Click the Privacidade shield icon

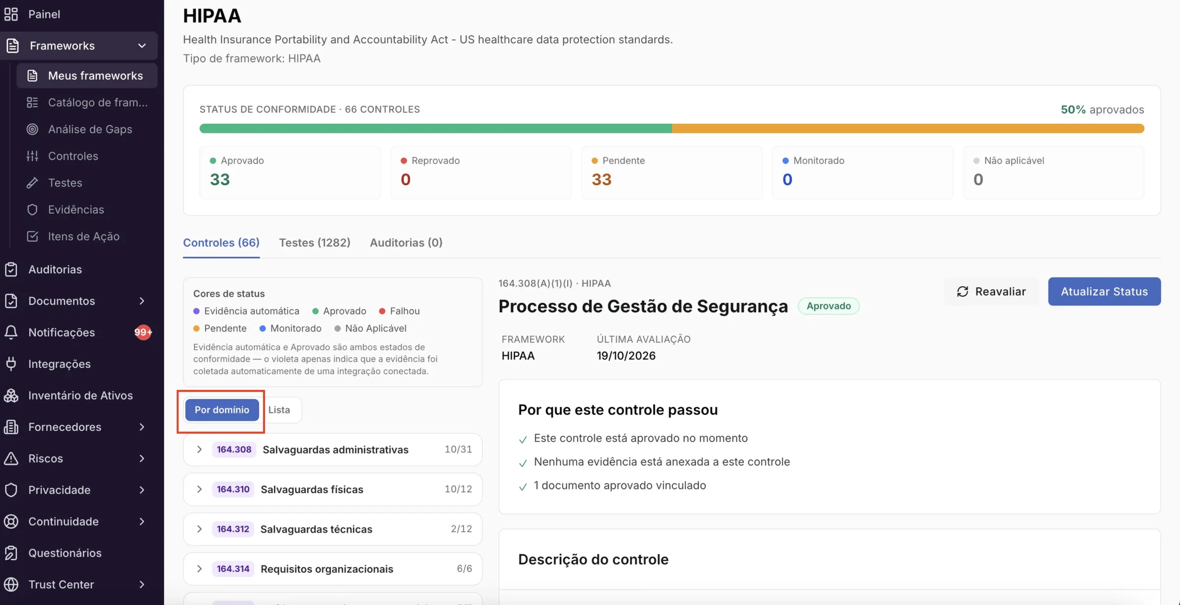11,490
